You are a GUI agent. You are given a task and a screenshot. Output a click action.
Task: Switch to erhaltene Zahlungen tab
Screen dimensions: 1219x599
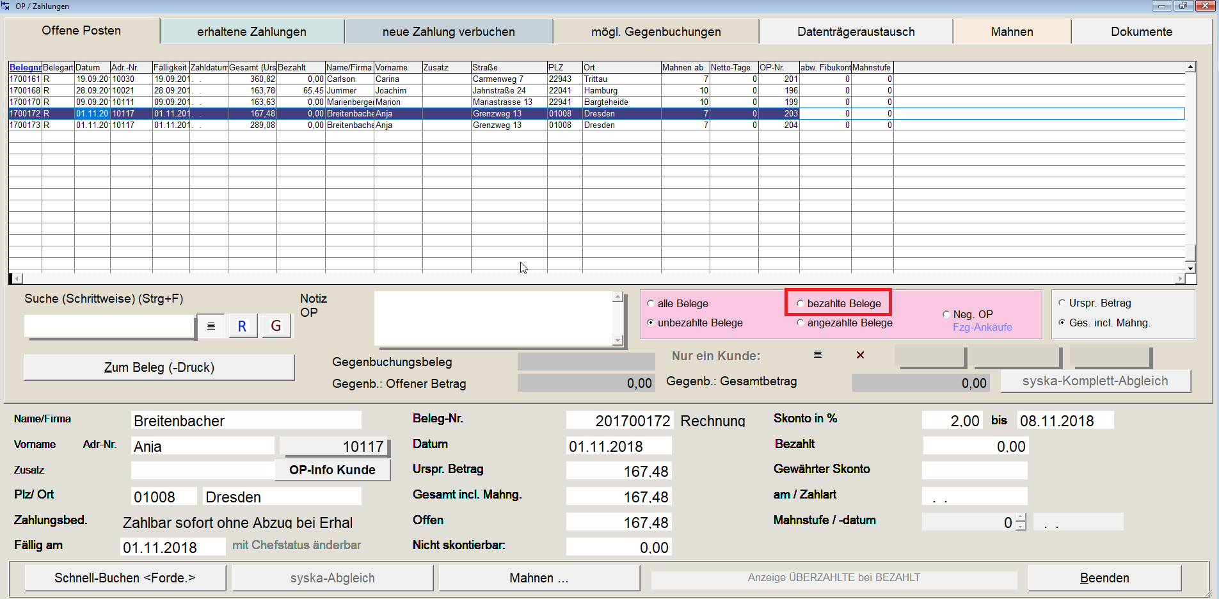click(x=251, y=32)
